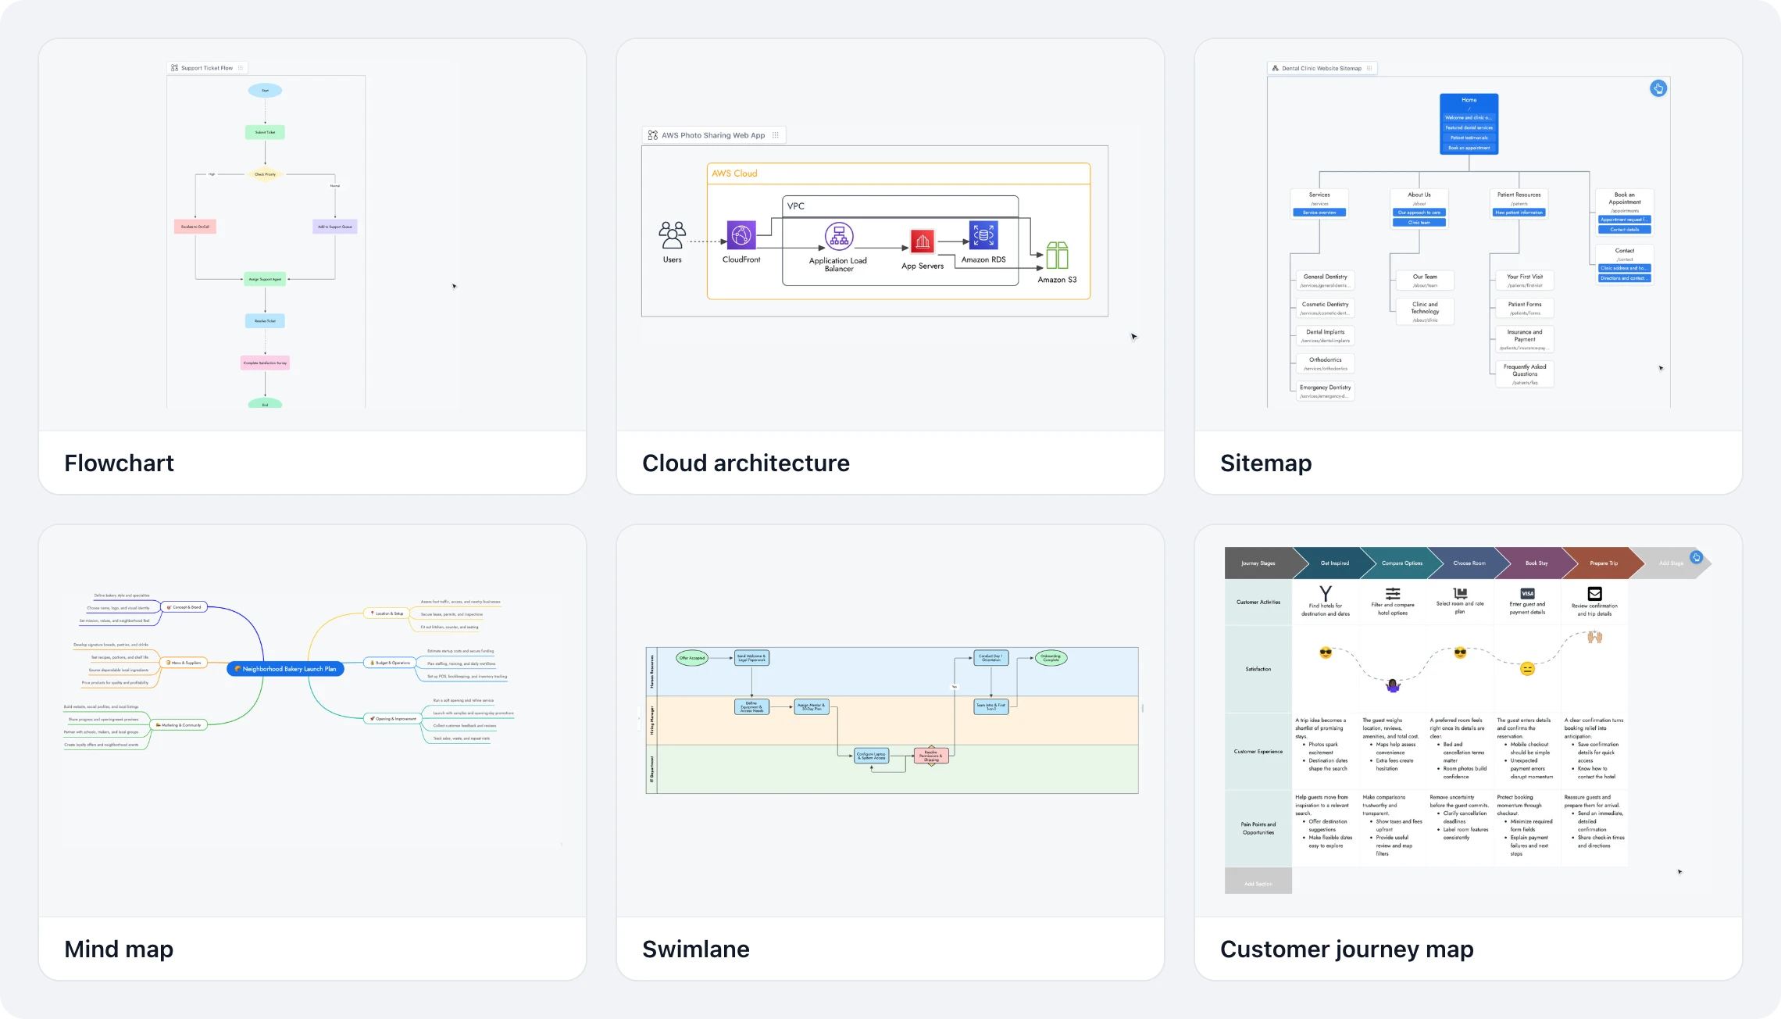The image size is (1781, 1019).
Task: Click grip dots next to AWS Photo Sharing Web App
Action: (x=776, y=135)
